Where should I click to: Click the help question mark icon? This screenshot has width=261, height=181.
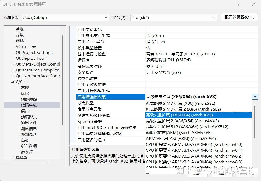coord(239,4)
